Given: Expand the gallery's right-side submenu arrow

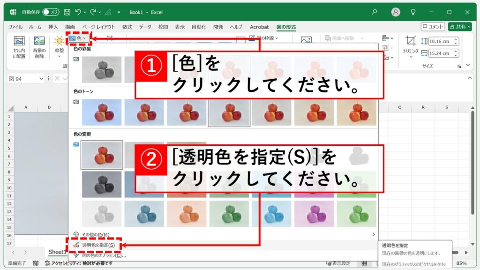Looking at the screenshot, I should click(x=374, y=233).
